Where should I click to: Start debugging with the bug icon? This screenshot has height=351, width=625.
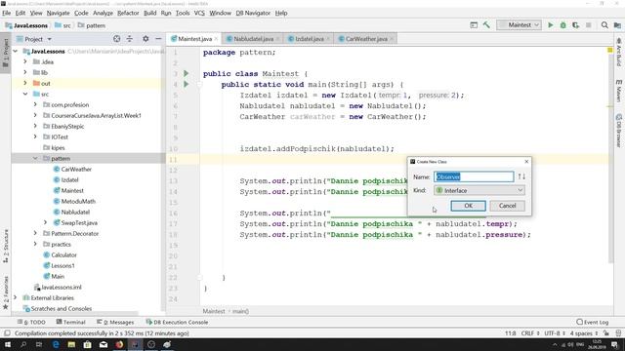pos(562,25)
